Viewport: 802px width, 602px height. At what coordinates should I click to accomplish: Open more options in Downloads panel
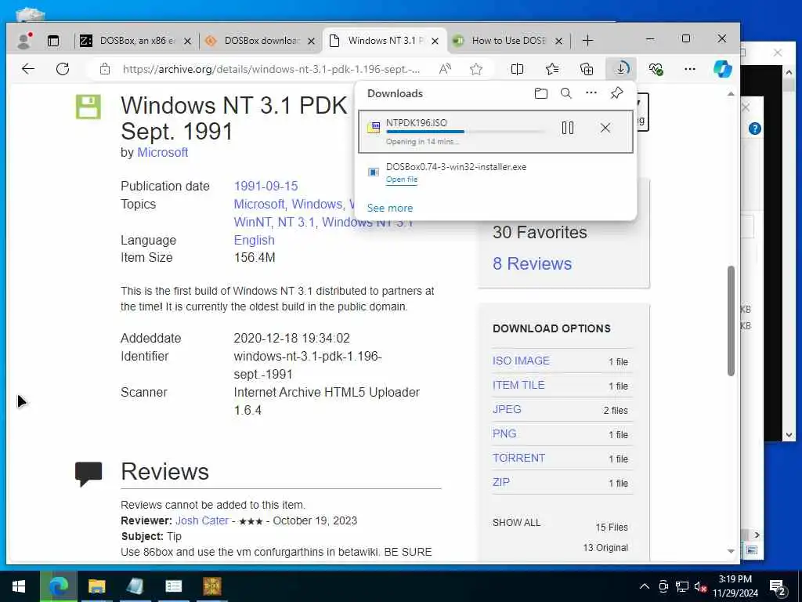(591, 93)
